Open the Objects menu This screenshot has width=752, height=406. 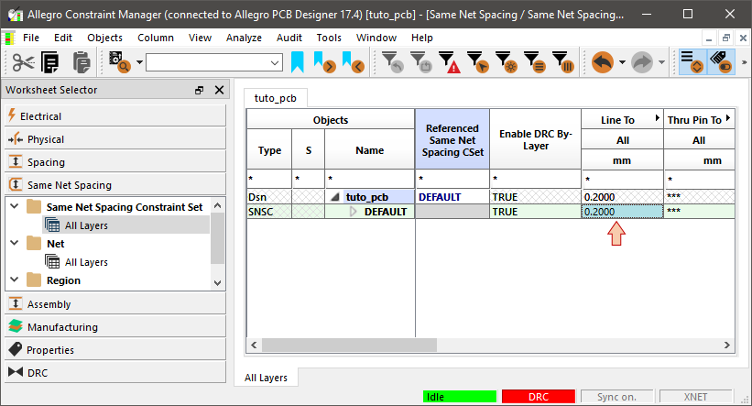pyautogui.click(x=104, y=38)
